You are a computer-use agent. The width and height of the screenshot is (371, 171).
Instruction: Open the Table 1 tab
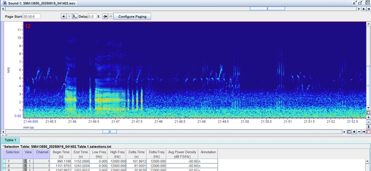pyautogui.click(x=10, y=140)
